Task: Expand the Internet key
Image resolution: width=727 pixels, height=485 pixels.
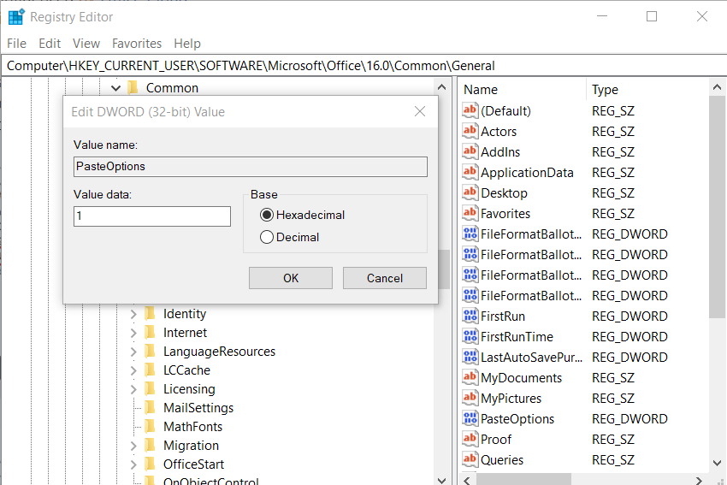Action: [x=133, y=333]
